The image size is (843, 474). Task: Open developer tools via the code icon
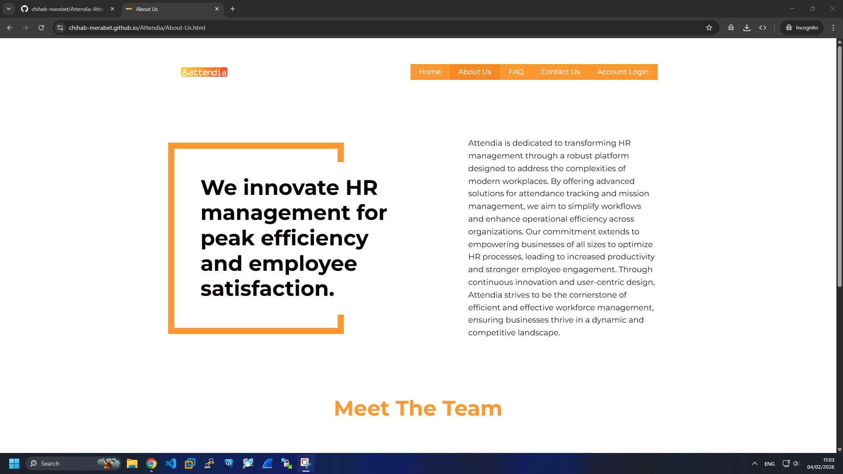(763, 28)
